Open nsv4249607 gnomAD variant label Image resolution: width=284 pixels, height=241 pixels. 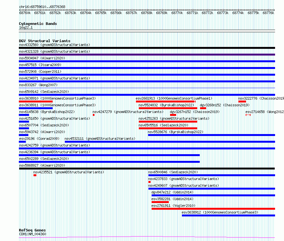[183, 185]
